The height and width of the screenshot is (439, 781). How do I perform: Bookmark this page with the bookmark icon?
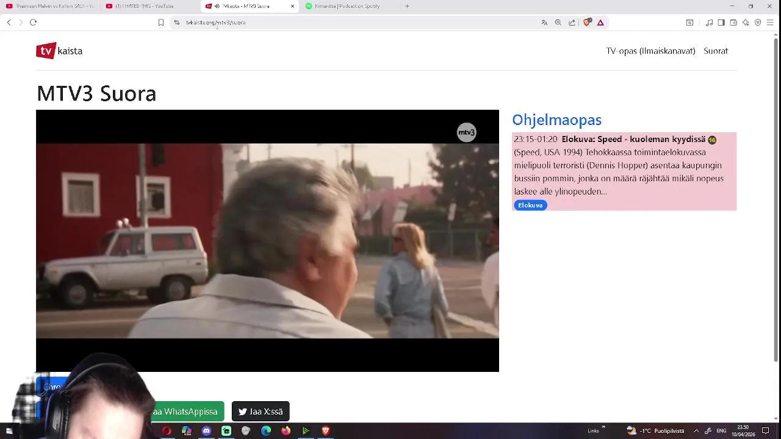pyautogui.click(x=161, y=23)
